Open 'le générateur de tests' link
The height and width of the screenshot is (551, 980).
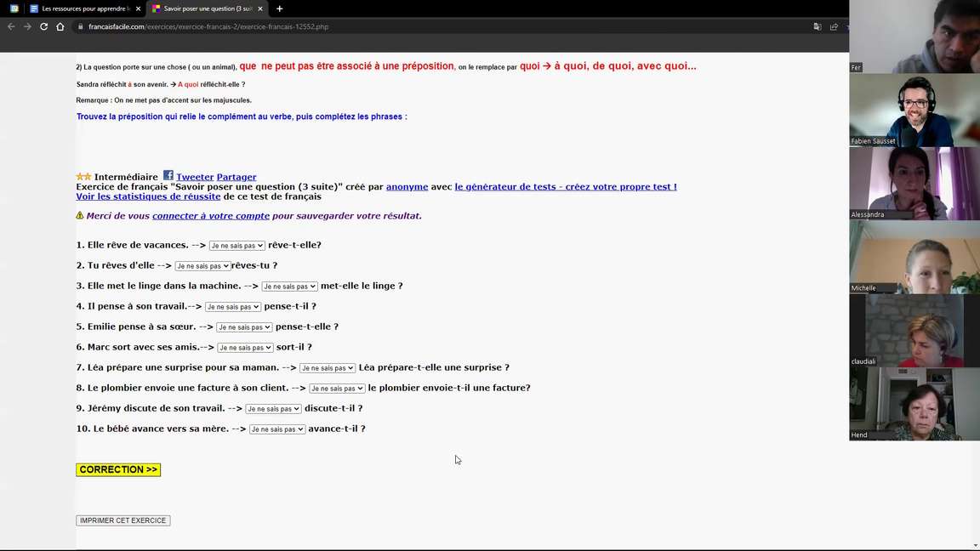coord(566,187)
